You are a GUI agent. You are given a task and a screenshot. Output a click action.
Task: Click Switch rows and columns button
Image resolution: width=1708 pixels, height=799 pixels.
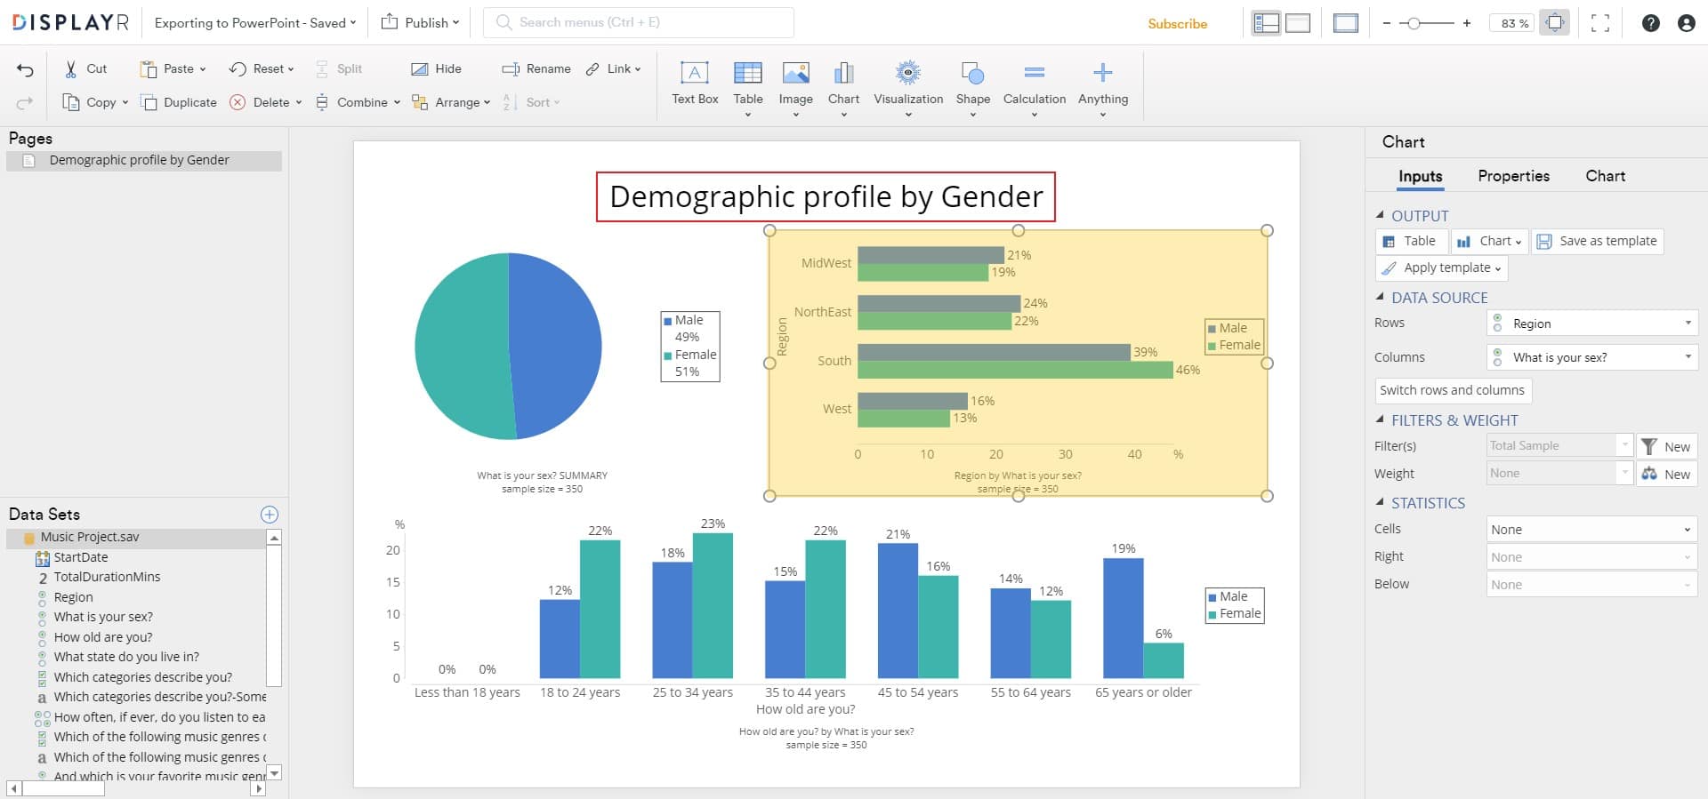point(1452,390)
